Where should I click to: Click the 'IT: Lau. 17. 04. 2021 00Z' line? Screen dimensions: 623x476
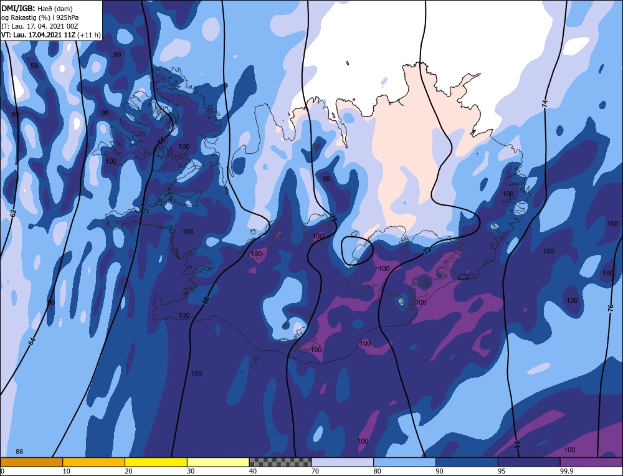39,26
